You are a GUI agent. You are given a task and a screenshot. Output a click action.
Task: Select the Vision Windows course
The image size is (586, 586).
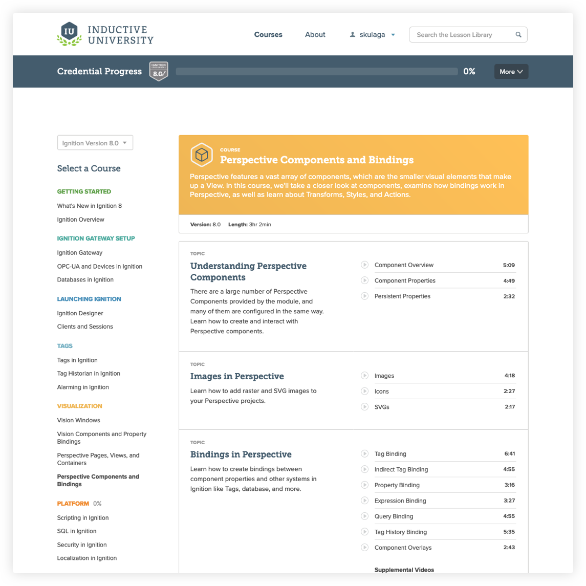tap(78, 420)
